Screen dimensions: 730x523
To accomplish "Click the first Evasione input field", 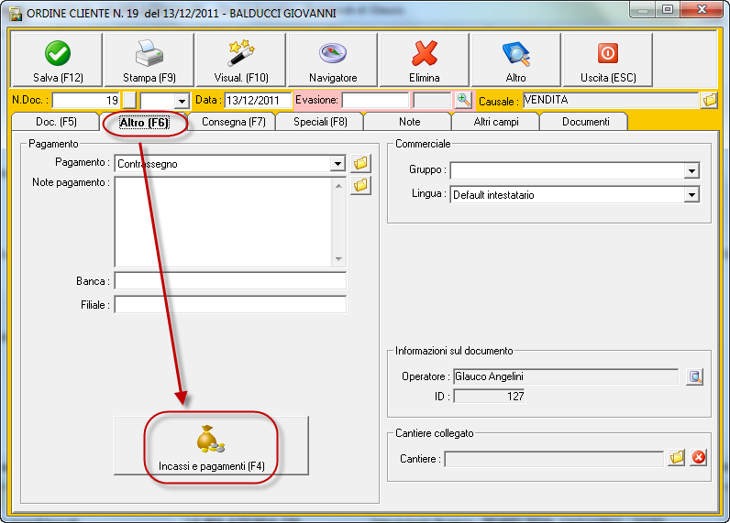I will pyautogui.click(x=375, y=100).
